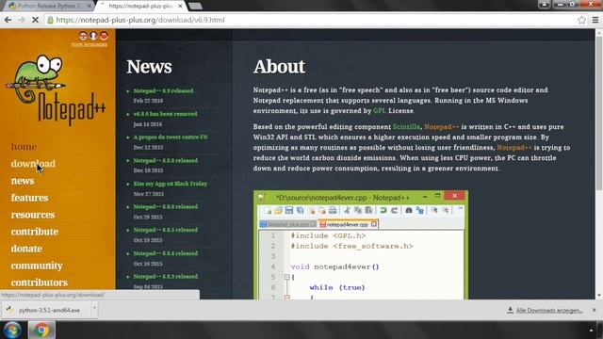Viewport: 603px width, 339px height.
Task: Click the Chrome icon in the taskbar
Action: 41,331
